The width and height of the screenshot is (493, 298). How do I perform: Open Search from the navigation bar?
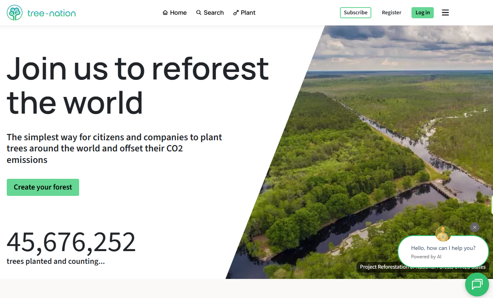(x=210, y=13)
